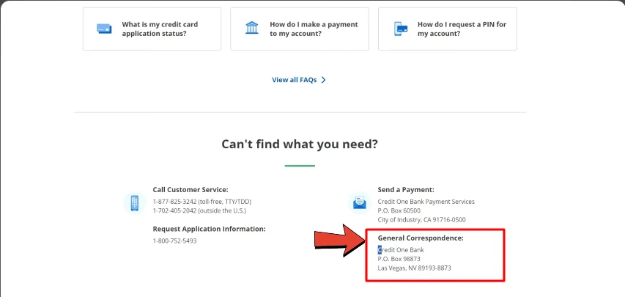Open 'How do I make a payment' card
The image size is (625, 297).
pos(300,29)
